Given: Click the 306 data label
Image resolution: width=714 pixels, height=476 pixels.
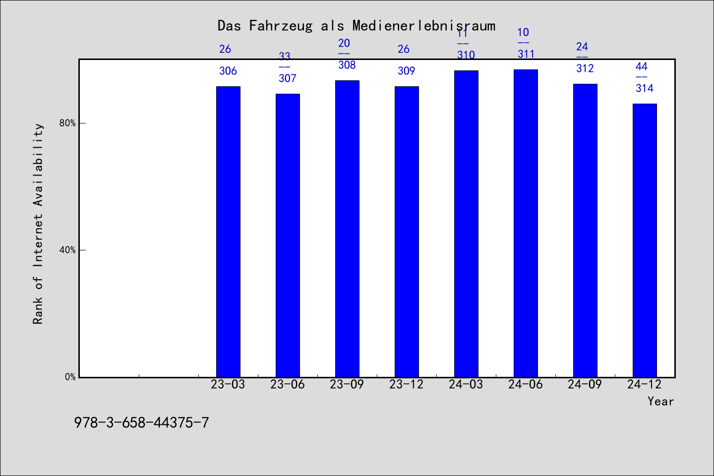Looking at the screenshot, I should [x=228, y=71].
